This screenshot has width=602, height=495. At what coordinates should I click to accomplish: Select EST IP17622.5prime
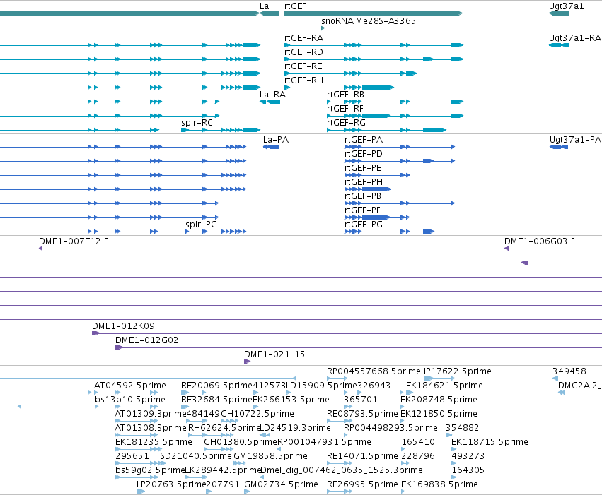[x=457, y=371]
